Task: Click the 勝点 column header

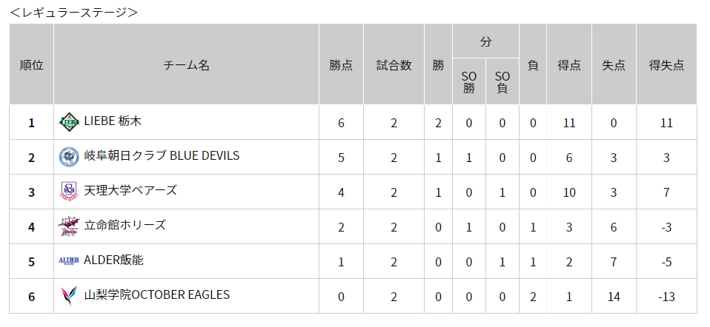Action: point(341,64)
